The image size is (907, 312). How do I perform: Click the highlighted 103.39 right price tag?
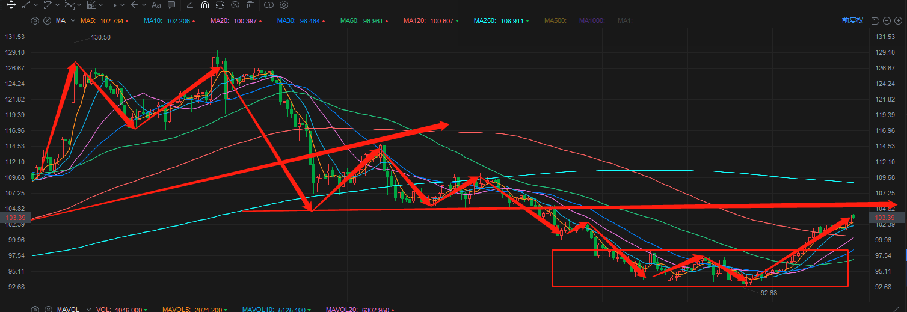pos(888,218)
